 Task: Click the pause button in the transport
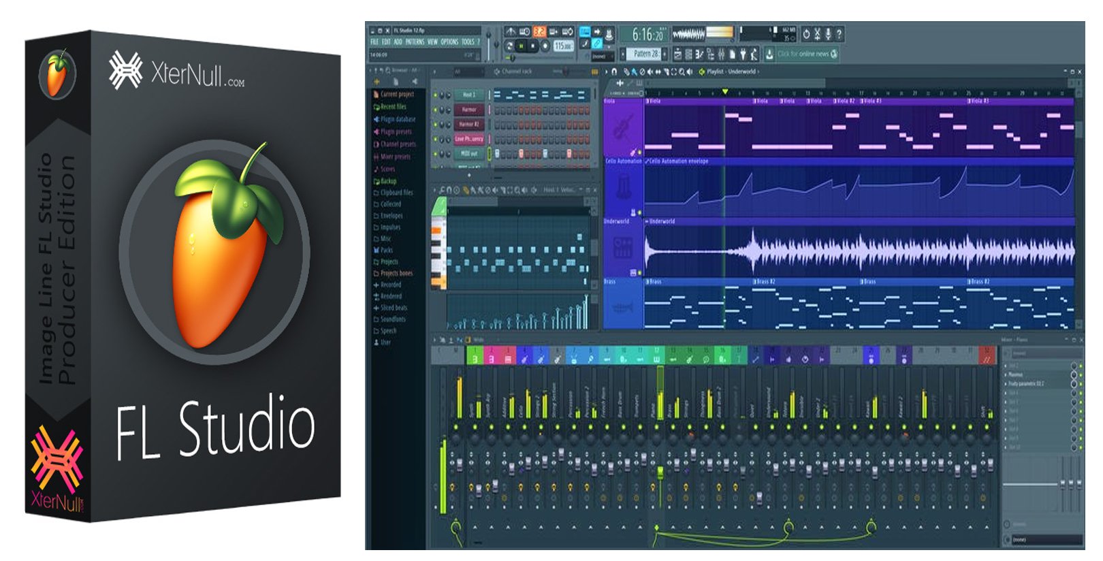click(522, 46)
